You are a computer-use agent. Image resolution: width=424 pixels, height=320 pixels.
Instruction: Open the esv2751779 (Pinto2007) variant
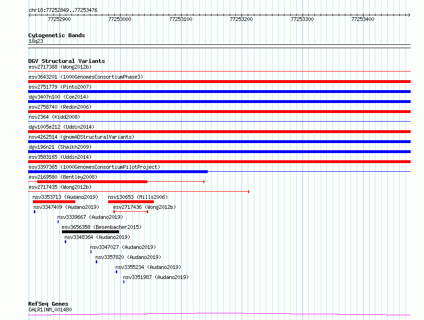coord(60,87)
